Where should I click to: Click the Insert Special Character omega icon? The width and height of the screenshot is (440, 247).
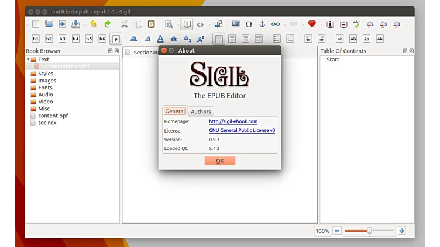[x=249, y=24]
